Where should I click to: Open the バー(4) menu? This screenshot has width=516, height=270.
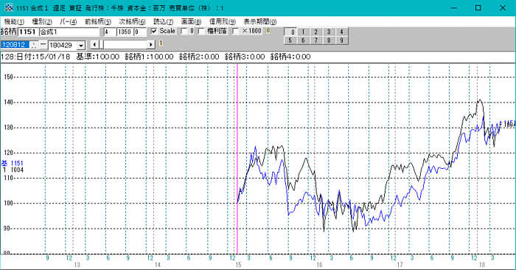(x=68, y=21)
